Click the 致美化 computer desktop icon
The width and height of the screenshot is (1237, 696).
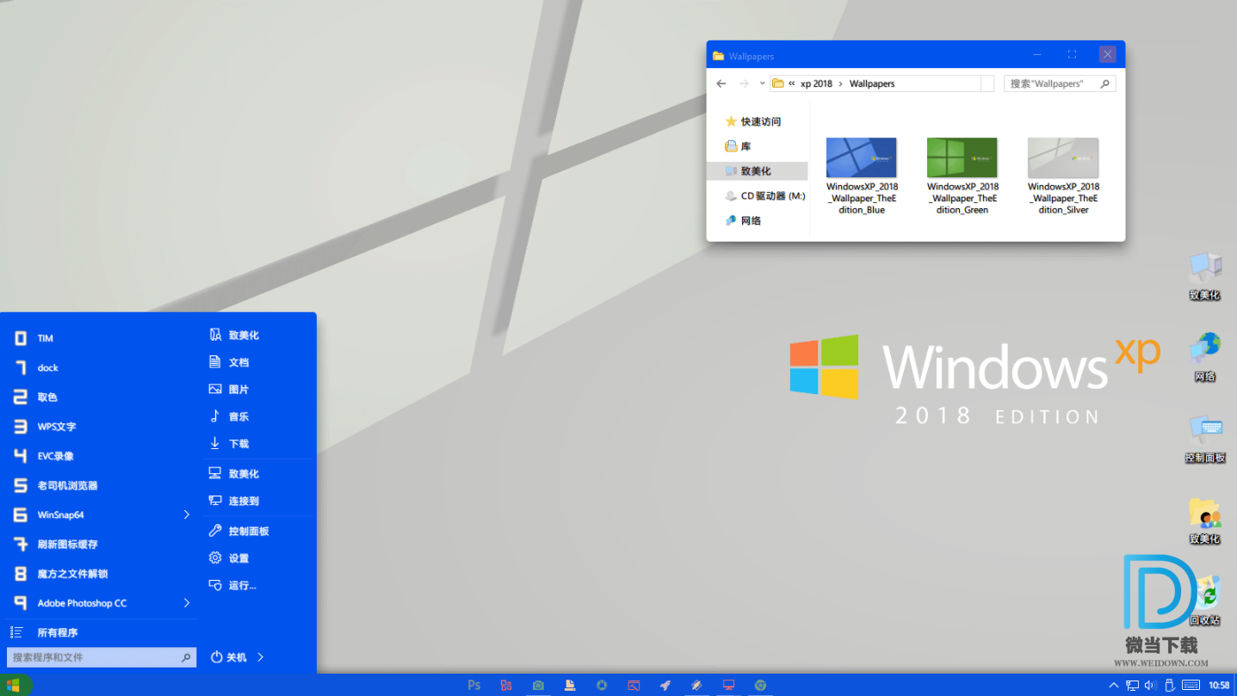(1205, 277)
